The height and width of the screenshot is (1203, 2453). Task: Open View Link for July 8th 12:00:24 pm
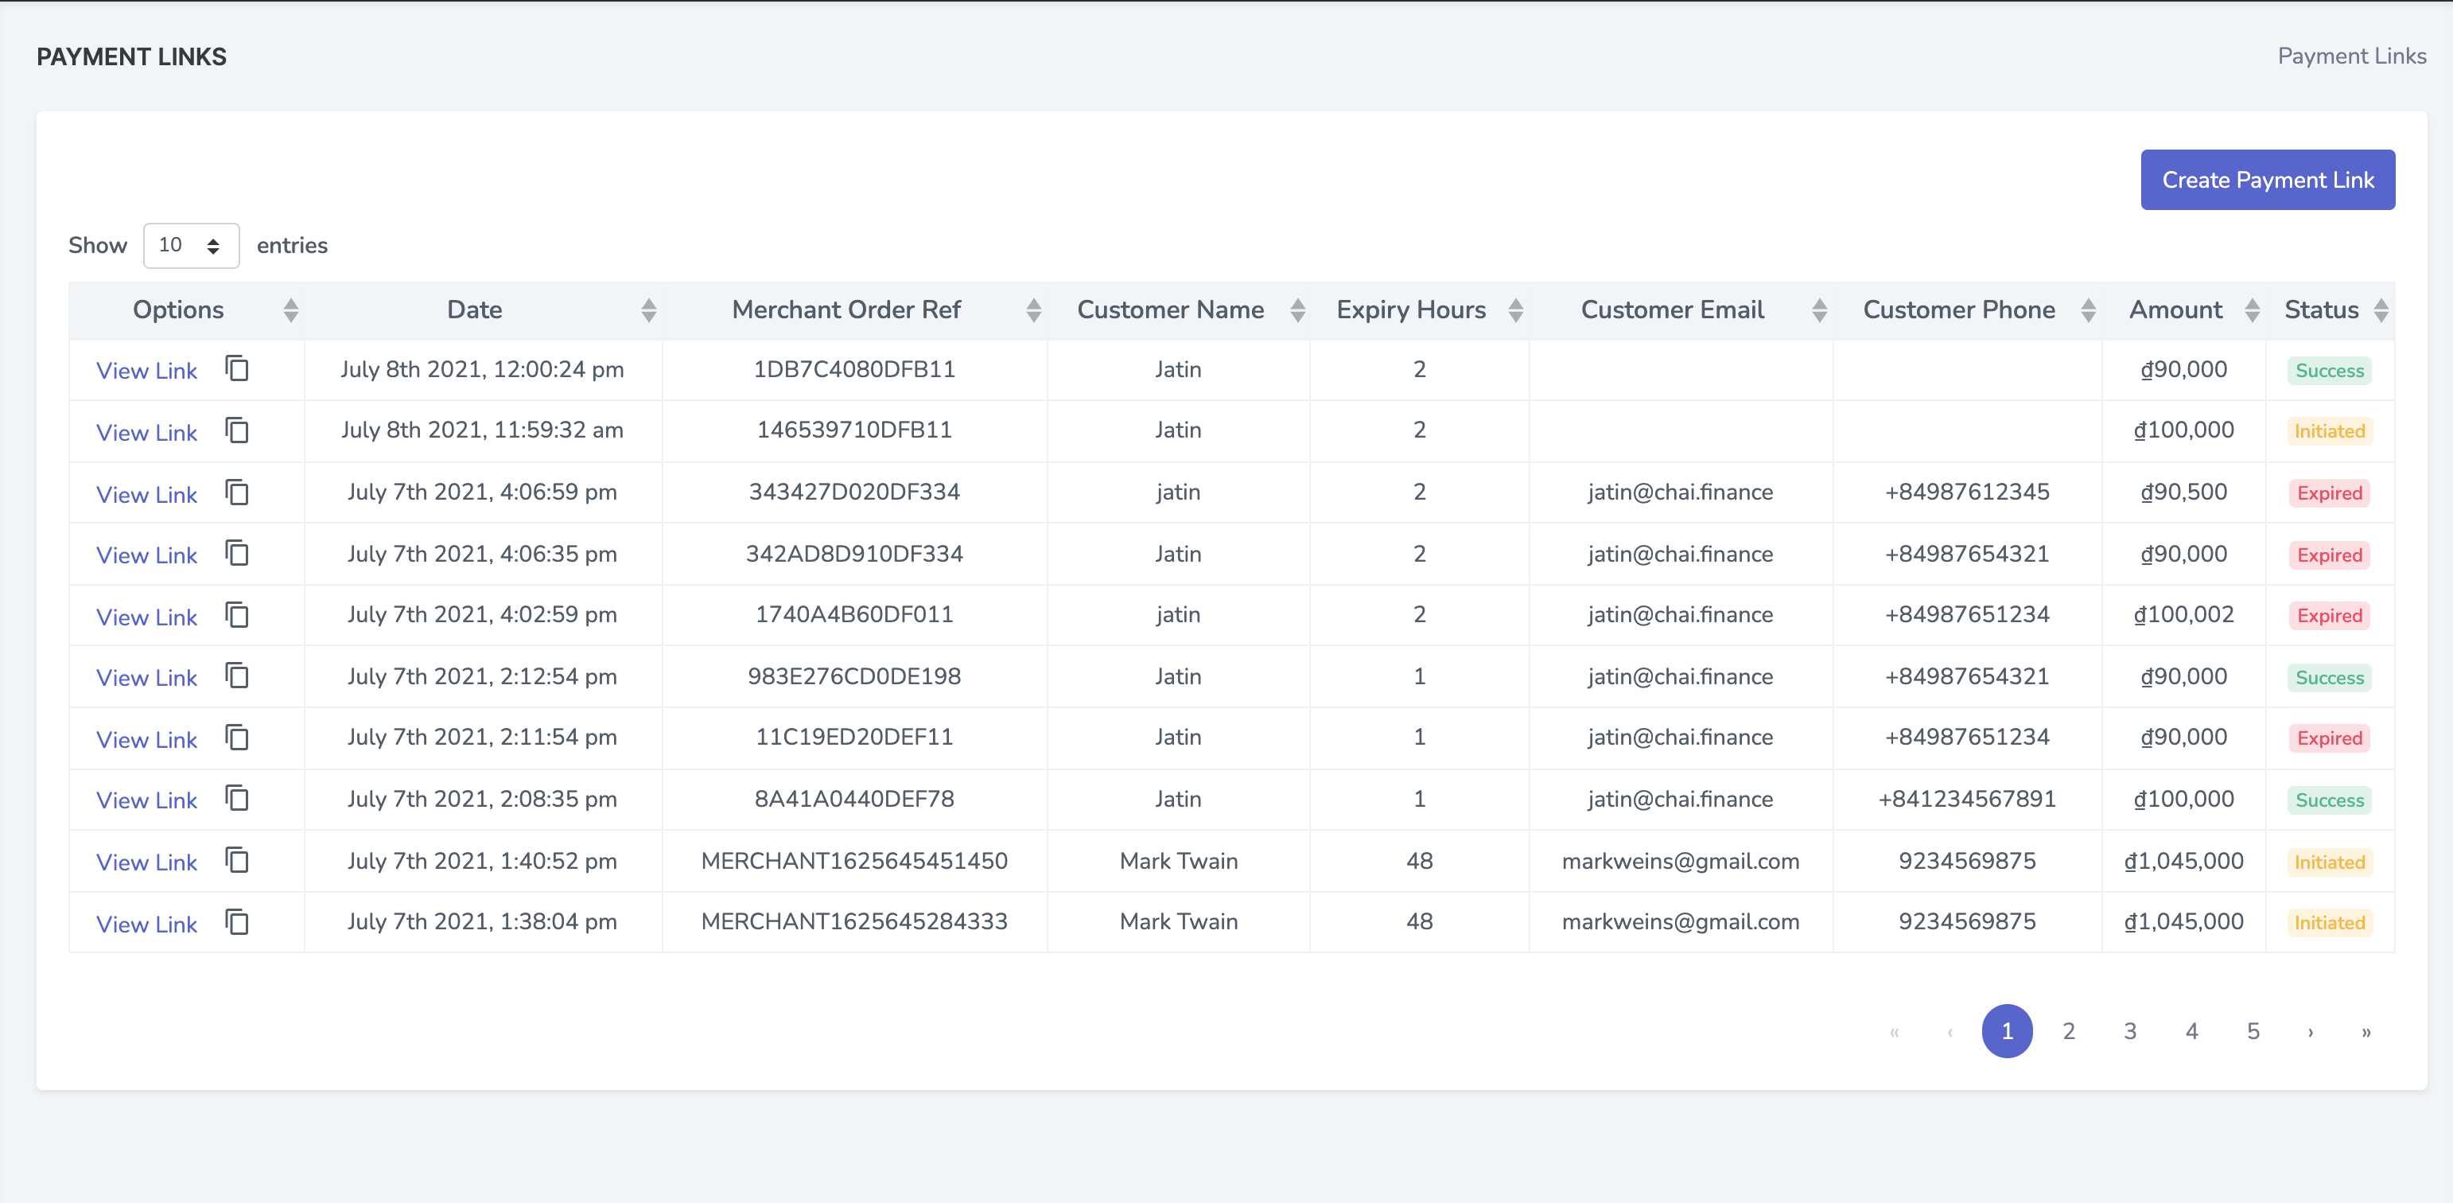[x=146, y=371]
